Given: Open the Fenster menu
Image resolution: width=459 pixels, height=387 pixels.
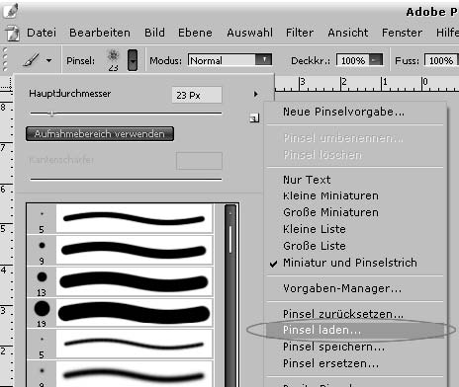Looking at the screenshot, I should [402, 33].
